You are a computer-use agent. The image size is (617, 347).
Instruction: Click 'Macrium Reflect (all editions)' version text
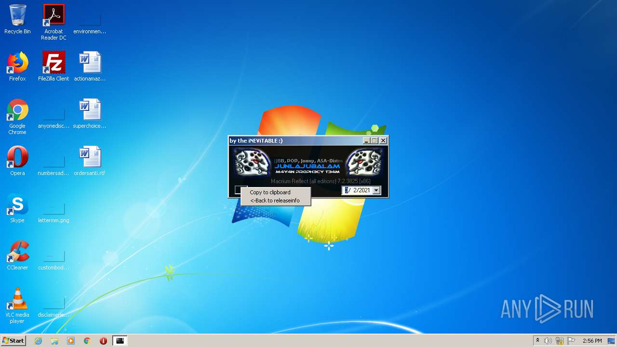(321, 181)
